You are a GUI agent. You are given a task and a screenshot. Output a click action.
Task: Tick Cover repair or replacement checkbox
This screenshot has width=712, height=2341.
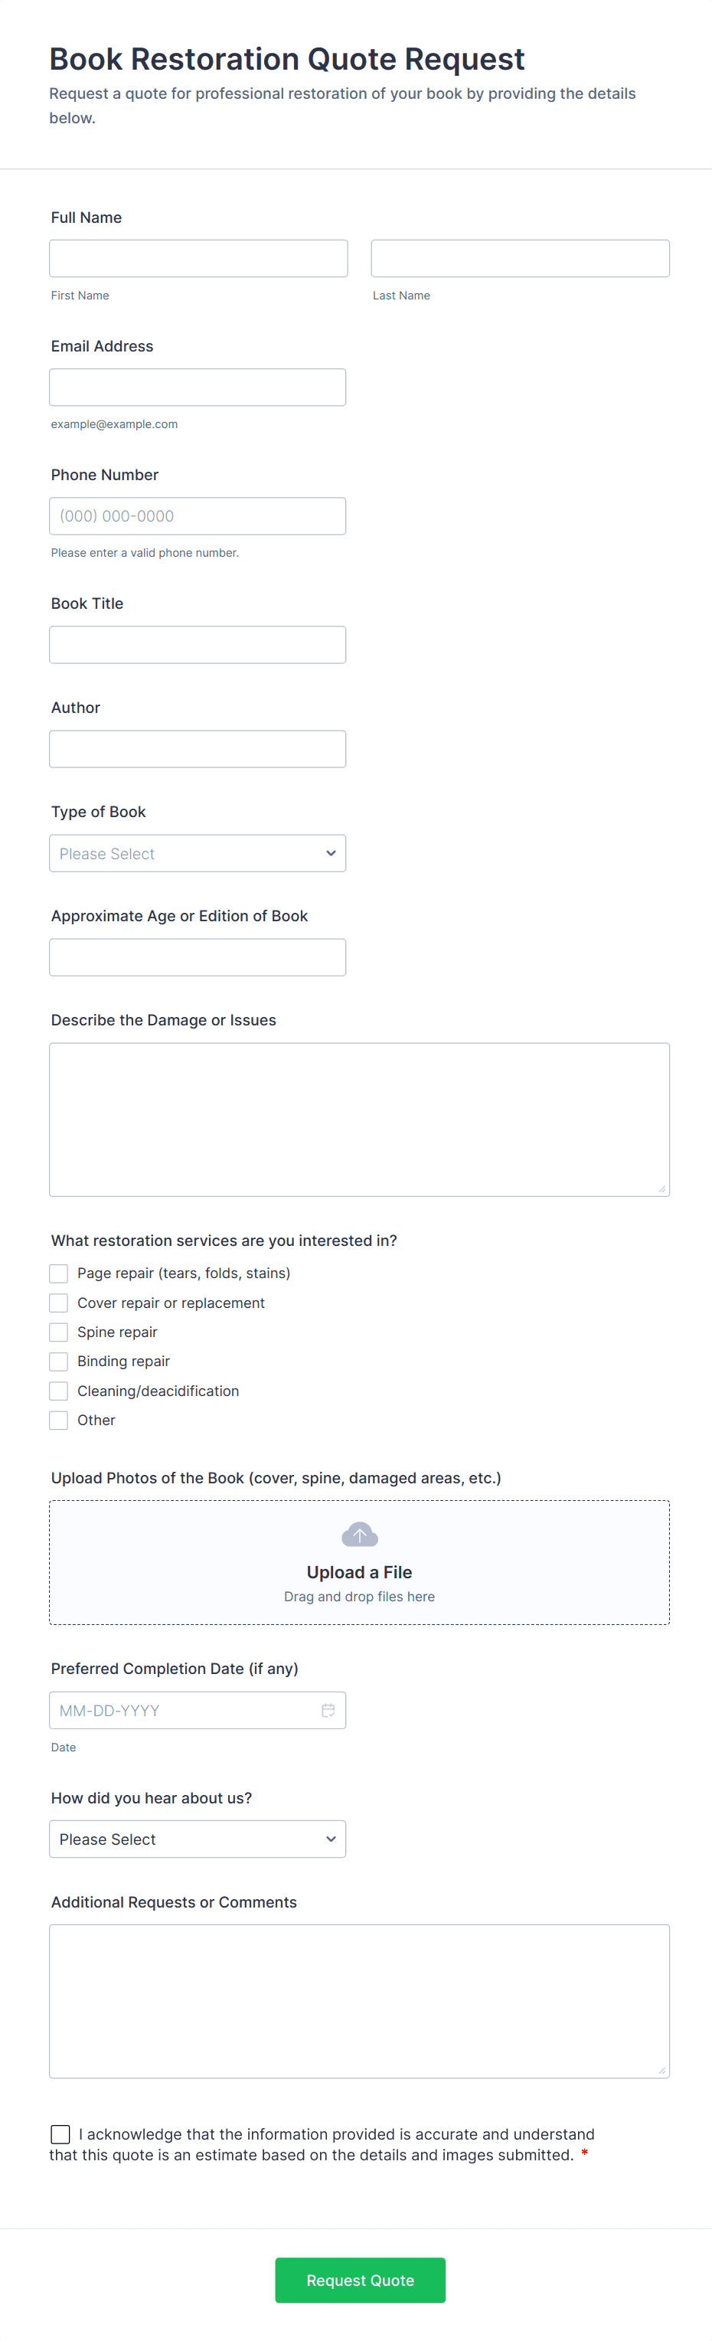click(x=59, y=1303)
